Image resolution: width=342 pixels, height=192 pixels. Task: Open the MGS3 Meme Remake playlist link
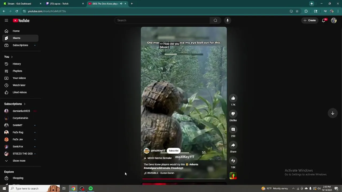[x=158, y=158]
